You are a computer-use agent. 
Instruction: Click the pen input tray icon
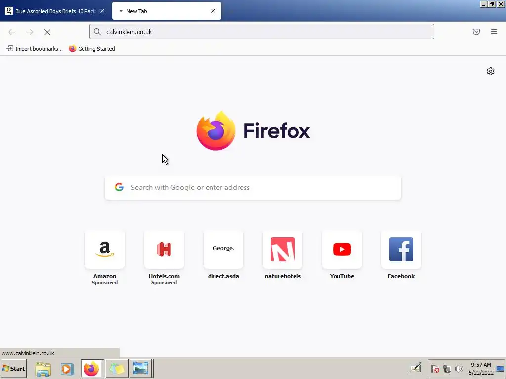[415, 368]
